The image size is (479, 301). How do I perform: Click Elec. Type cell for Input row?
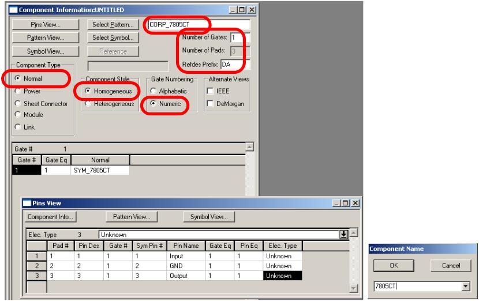click(x=283, y=256)
